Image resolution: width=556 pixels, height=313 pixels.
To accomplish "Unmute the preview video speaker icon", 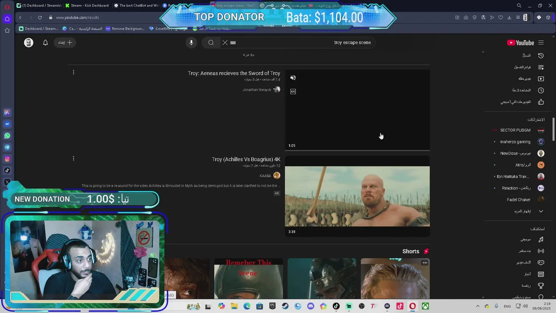I will pyautogui.click(x=293, y=78).
